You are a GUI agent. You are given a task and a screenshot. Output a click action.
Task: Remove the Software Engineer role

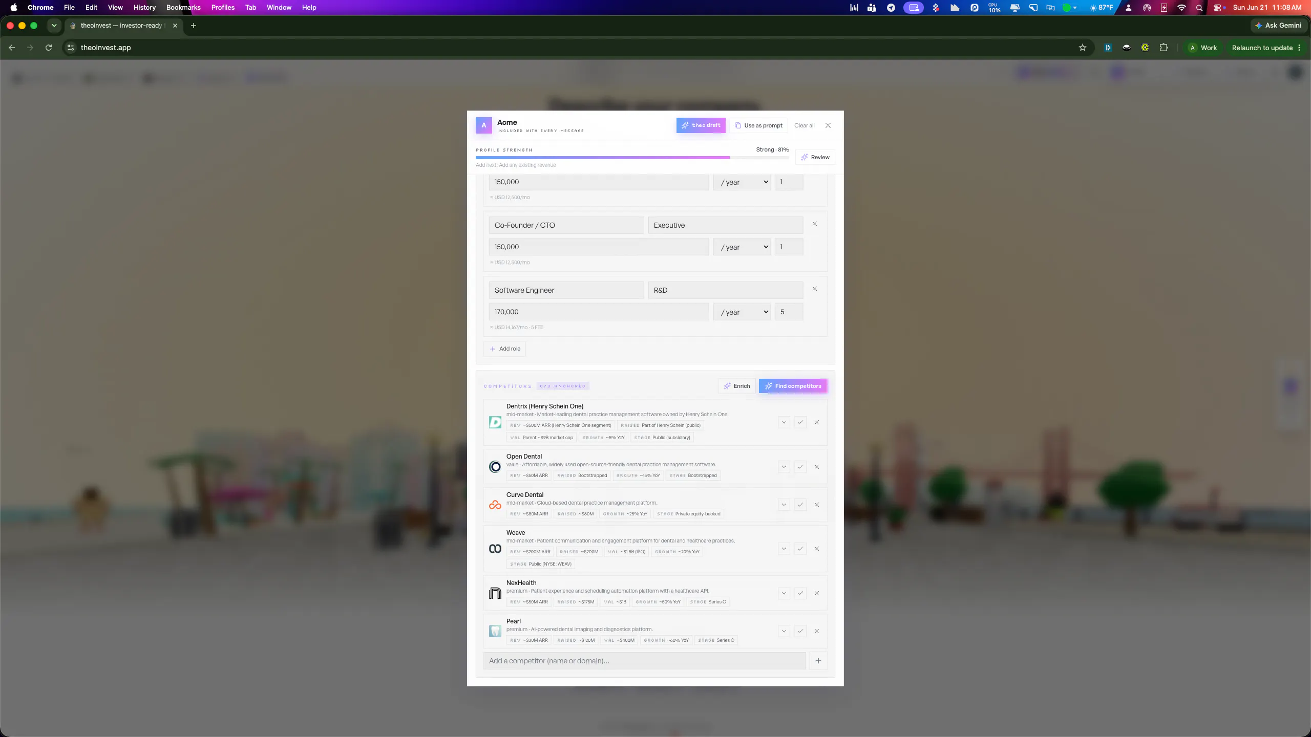click(815, 289)
